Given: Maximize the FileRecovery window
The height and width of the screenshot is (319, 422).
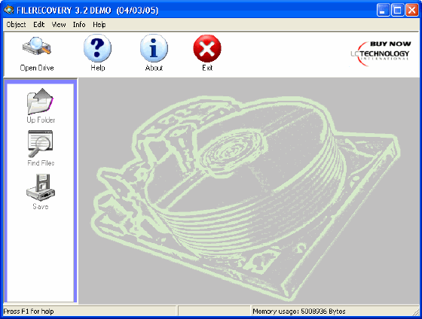Looking at the screenshot, I should coord(398,11).
